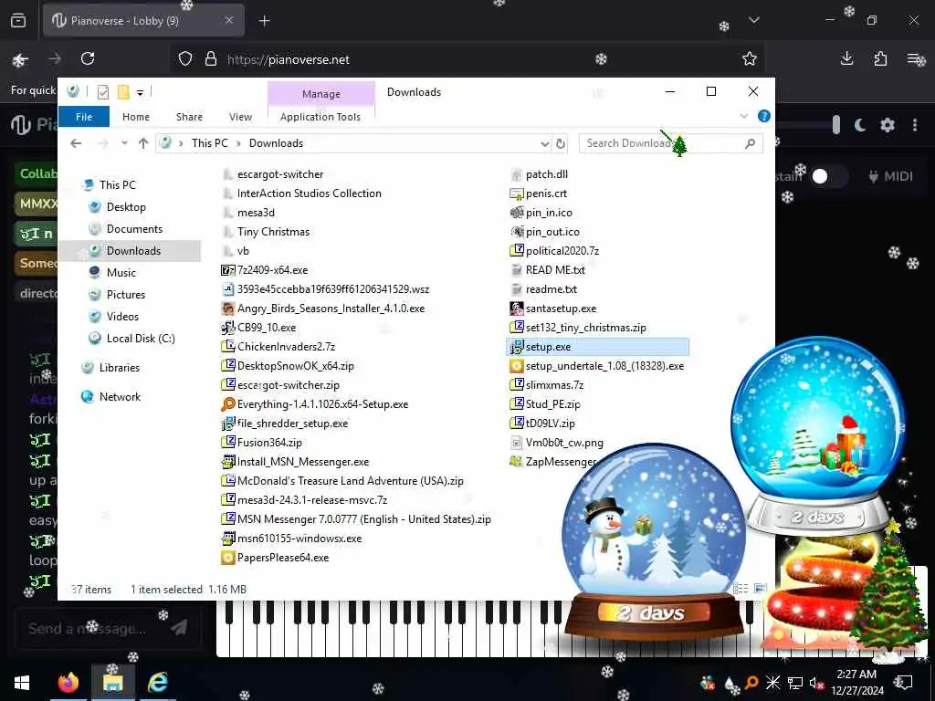
Task: Open the File menu in Explorer
Action: pos(84,117)
